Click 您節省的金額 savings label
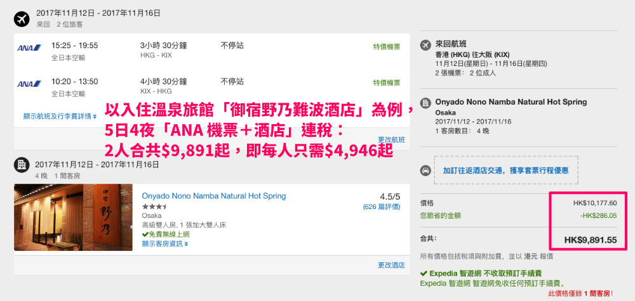Image resolution: width=635 pixels, height=301 pixels. tap(441, 215)
